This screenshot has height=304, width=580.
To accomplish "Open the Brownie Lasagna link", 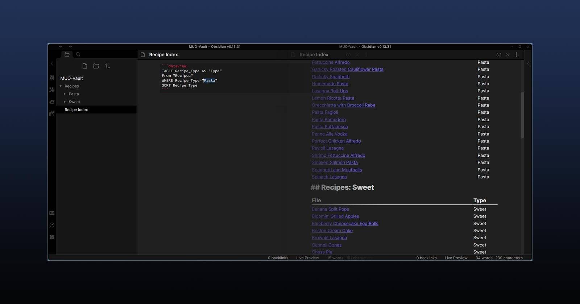I will click(329, 238).
